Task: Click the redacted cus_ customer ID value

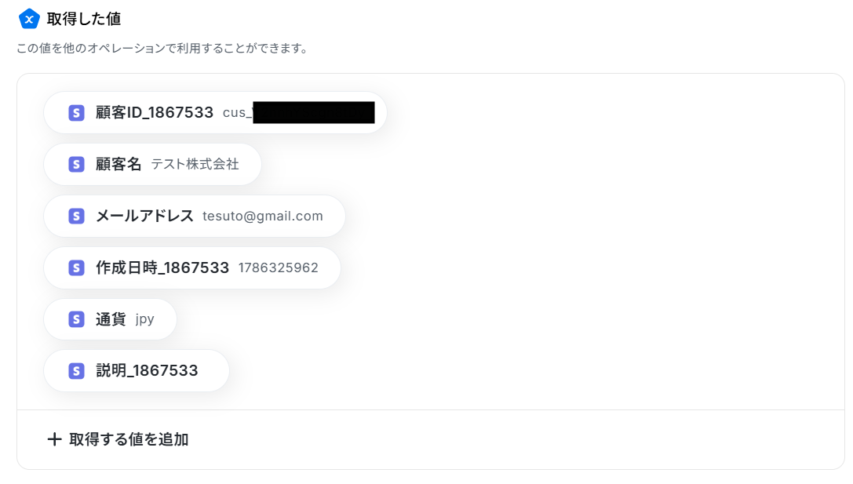Action: tap(299, 113)
